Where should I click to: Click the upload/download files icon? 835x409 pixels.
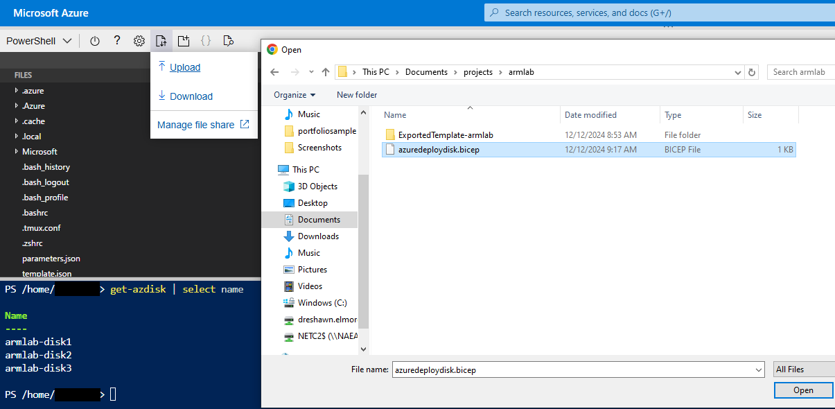click(x=161, y=41)
